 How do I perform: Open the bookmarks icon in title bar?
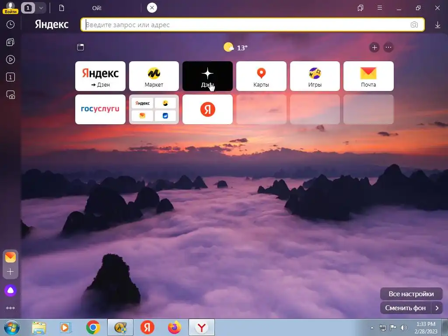pyautogui.click(x=360, y=8)
